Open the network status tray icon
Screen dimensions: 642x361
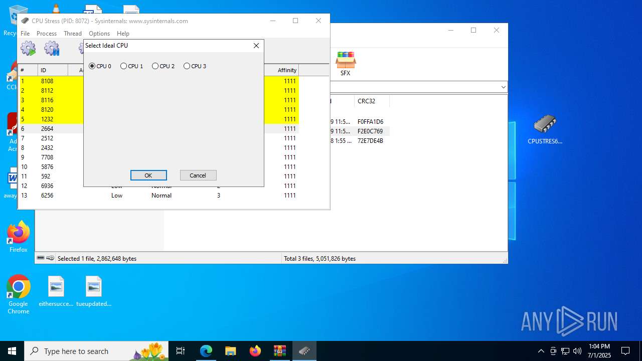click(565, 351)
